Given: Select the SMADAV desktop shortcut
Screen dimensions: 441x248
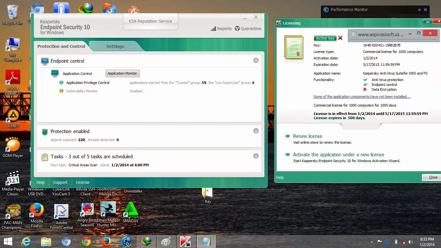Looking at the screenshot, I should tap(131, 212).
